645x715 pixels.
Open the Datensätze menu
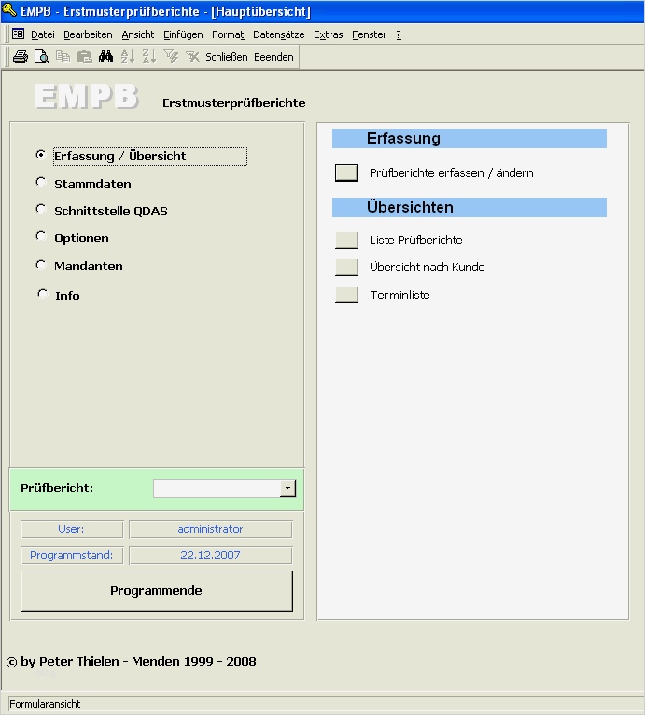[x=278, y=34]
